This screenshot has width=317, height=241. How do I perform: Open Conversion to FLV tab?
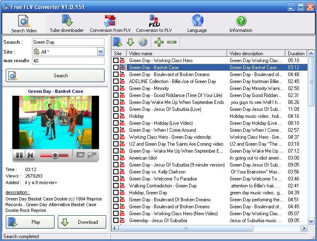154,23
